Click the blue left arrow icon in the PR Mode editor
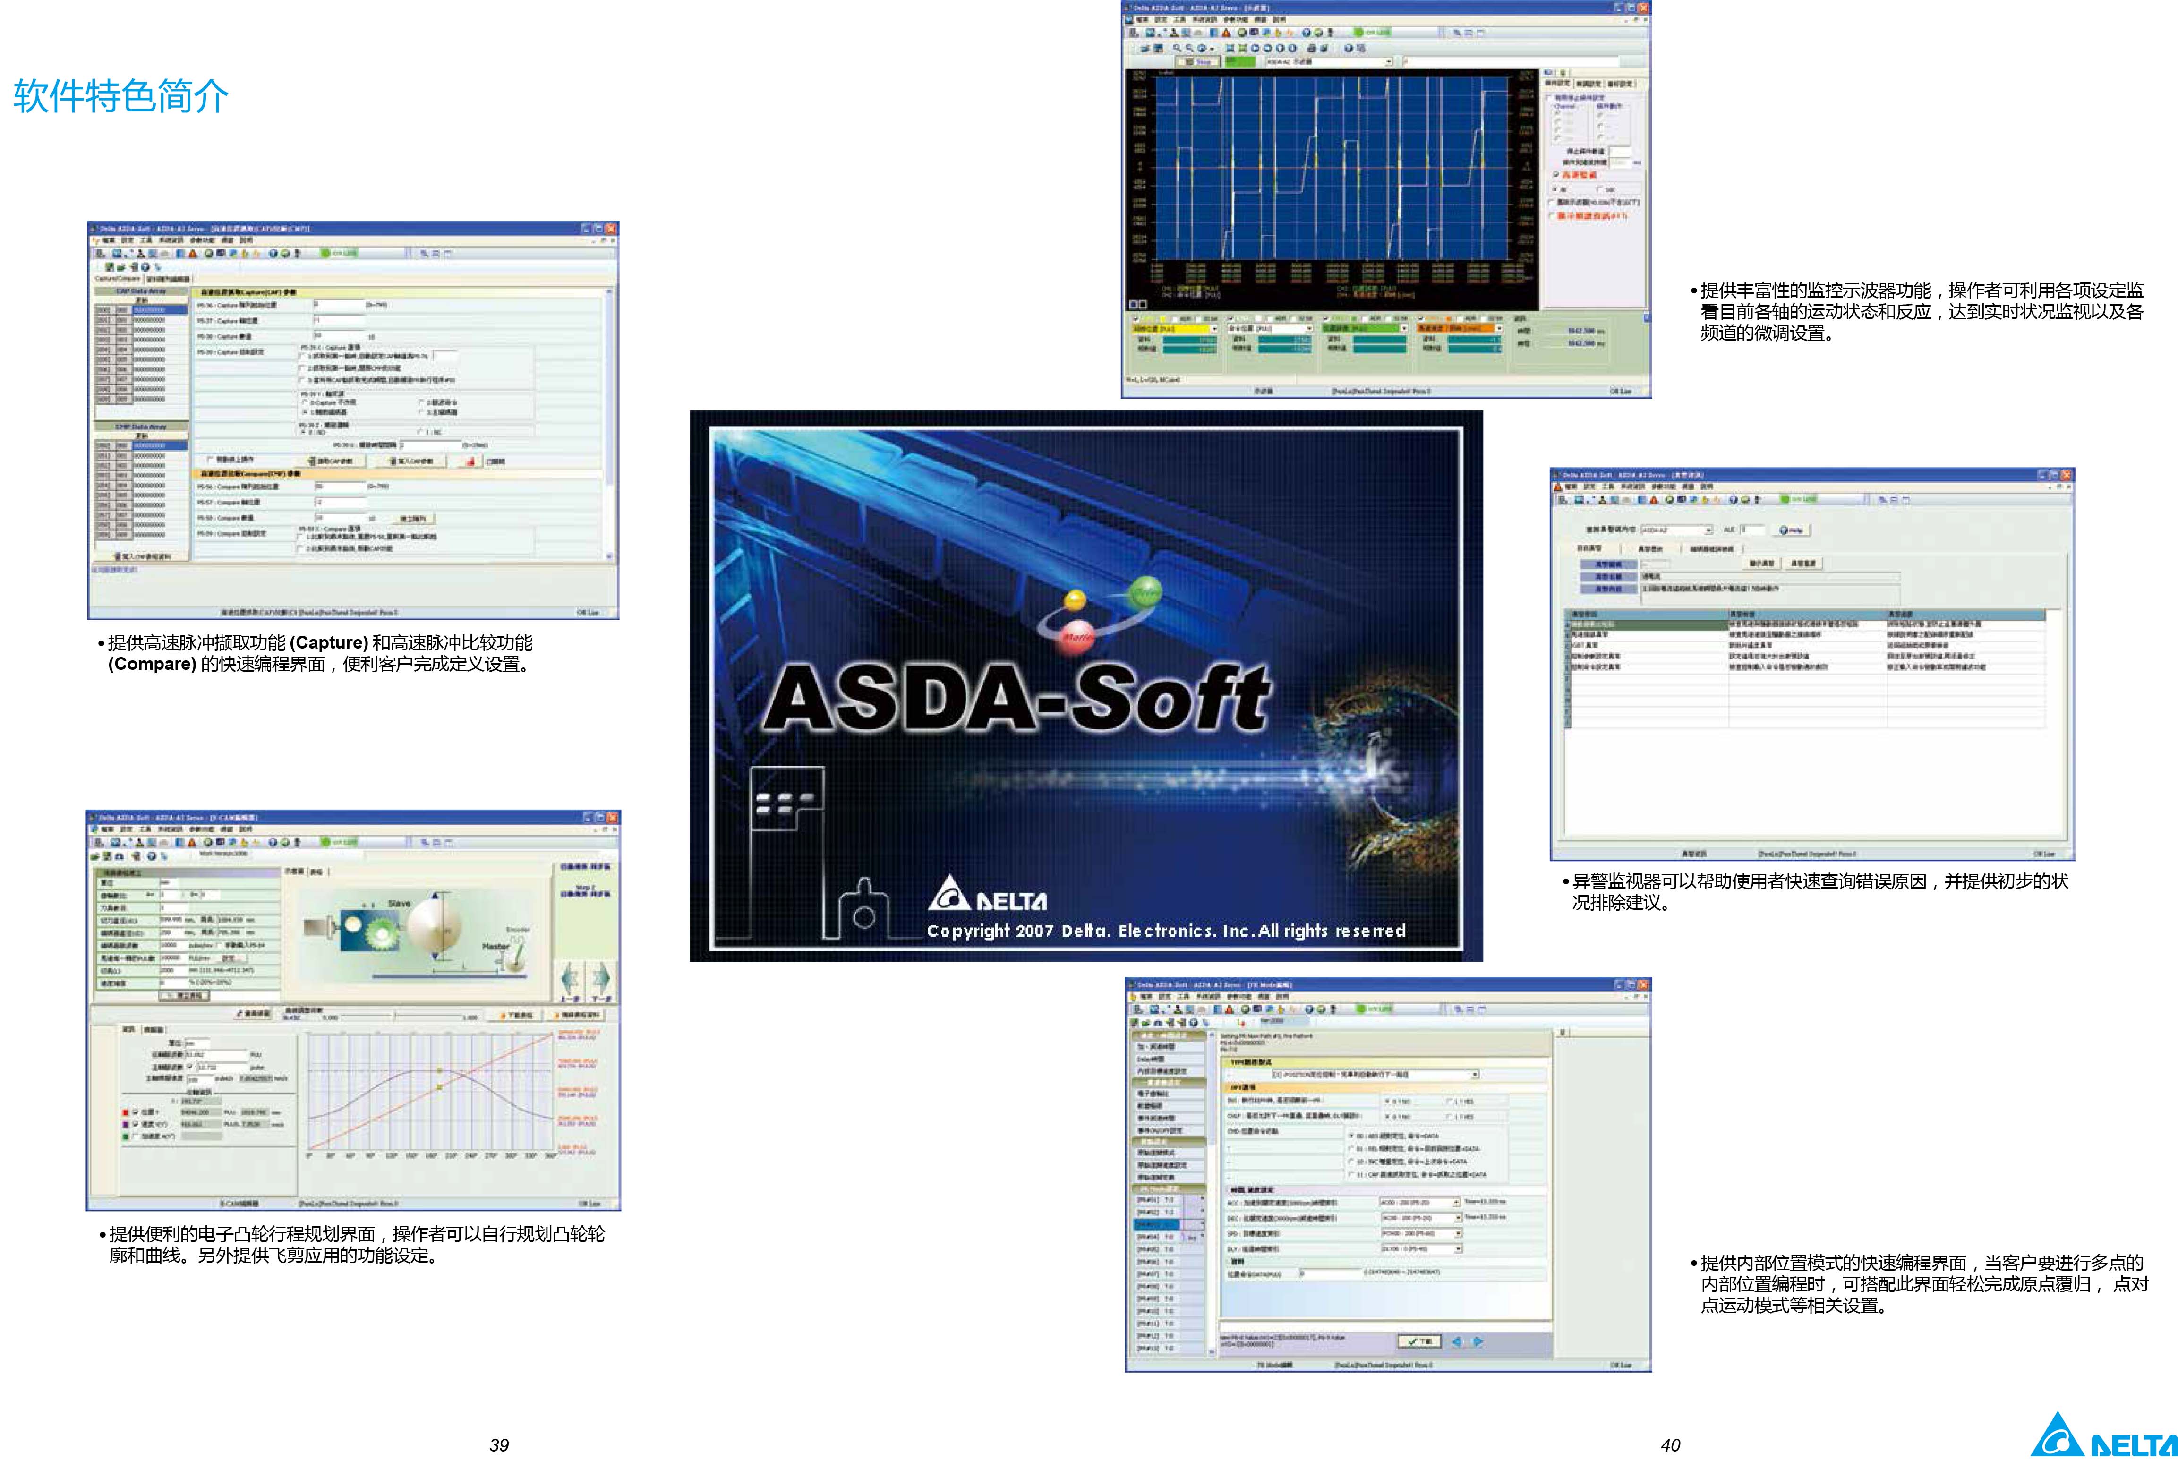Screen dimensions: 2178x1461 (x=1457, y=1342)
